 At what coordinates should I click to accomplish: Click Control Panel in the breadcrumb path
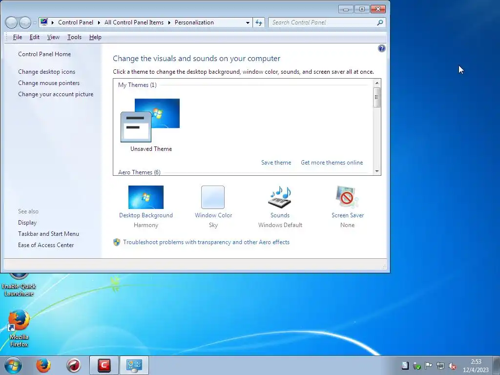[76, 22]
